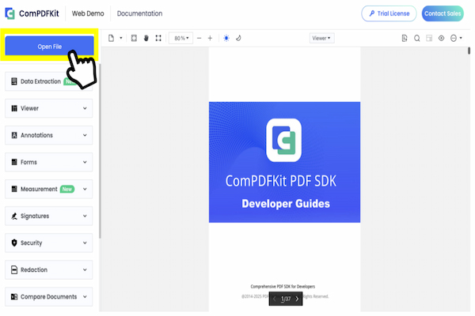
Task: Select Data Extraction in sidebar
Action: click(x=49, y=81)
